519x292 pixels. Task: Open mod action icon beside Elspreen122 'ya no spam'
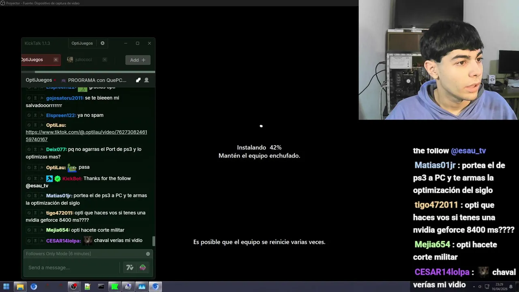[41, 115]
